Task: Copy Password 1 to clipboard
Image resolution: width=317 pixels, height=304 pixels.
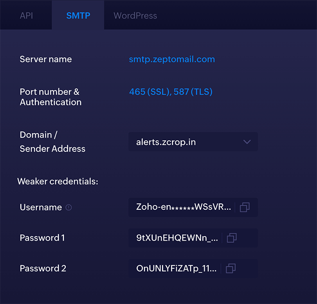Action: tap(232, 238)
